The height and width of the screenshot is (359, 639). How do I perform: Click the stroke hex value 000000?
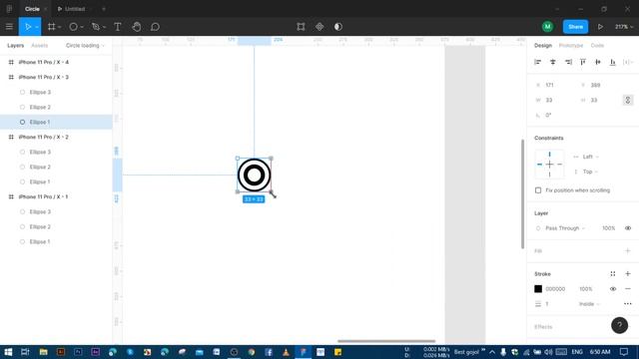click(x=555, y=289)
